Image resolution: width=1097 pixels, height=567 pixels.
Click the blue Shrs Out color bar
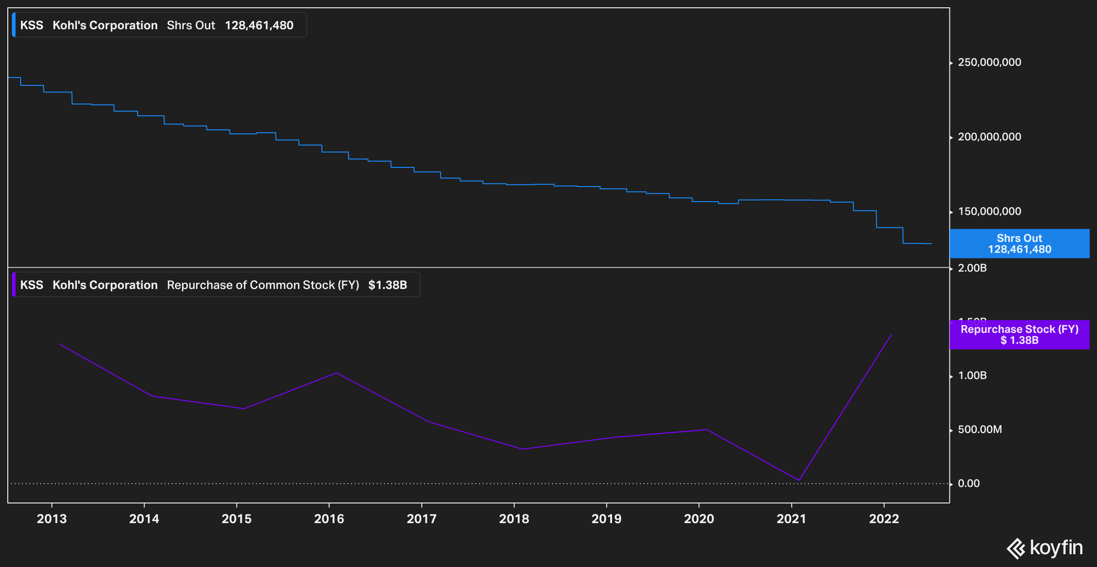pyautogui.click(x=14, y=25)
